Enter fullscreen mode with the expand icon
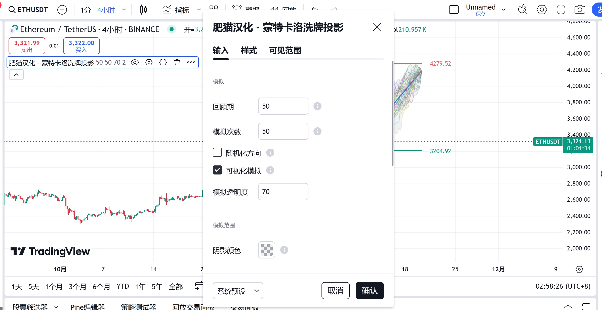Screen dimensions: 602x310 click(561, 10)
